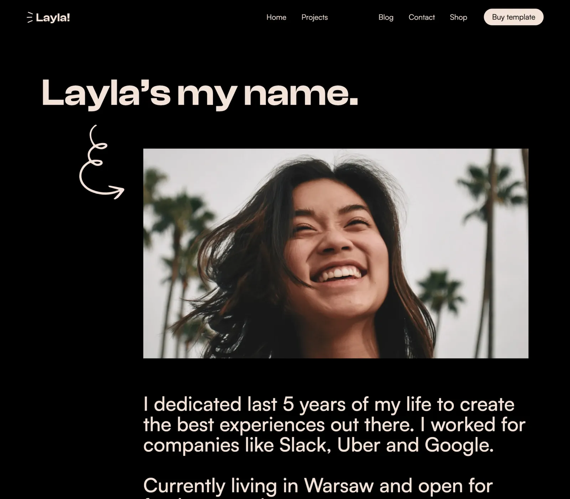
Task: Click the phrase "last 5 years" in the bio
Action: point(296,405)
